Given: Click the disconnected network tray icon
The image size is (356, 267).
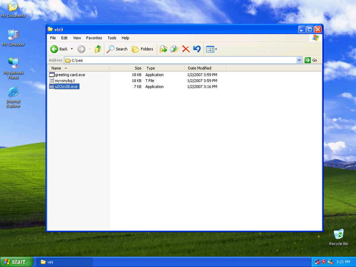Looking at the screenshot, I should [x=318, y=262].
